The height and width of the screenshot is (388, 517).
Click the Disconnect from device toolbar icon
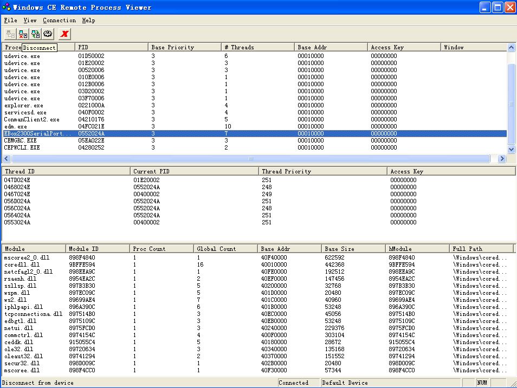click(23, 34)
